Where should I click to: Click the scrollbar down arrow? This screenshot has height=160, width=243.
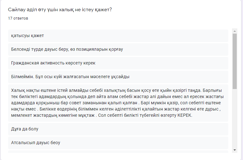235,150
